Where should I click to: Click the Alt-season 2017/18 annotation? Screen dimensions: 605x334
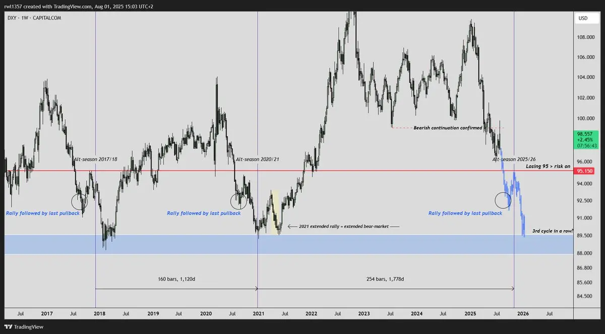95,159
